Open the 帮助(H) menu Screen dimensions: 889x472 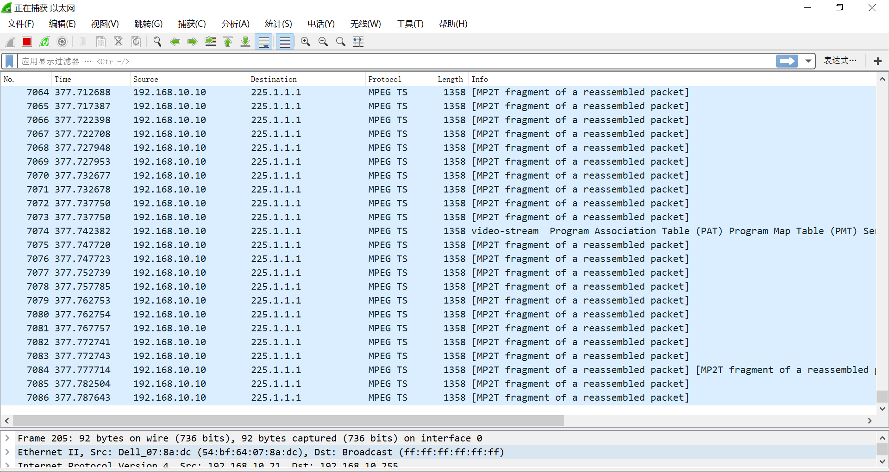pos(453,24)
